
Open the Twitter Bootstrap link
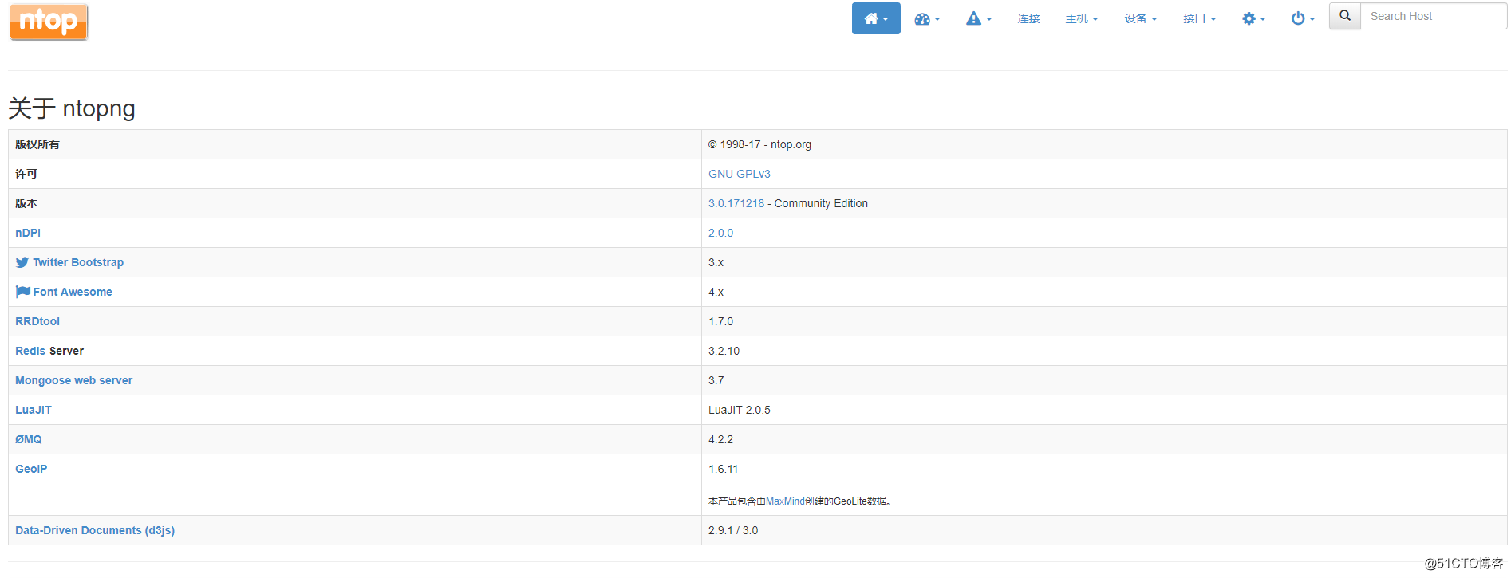[x=78, y=262]
